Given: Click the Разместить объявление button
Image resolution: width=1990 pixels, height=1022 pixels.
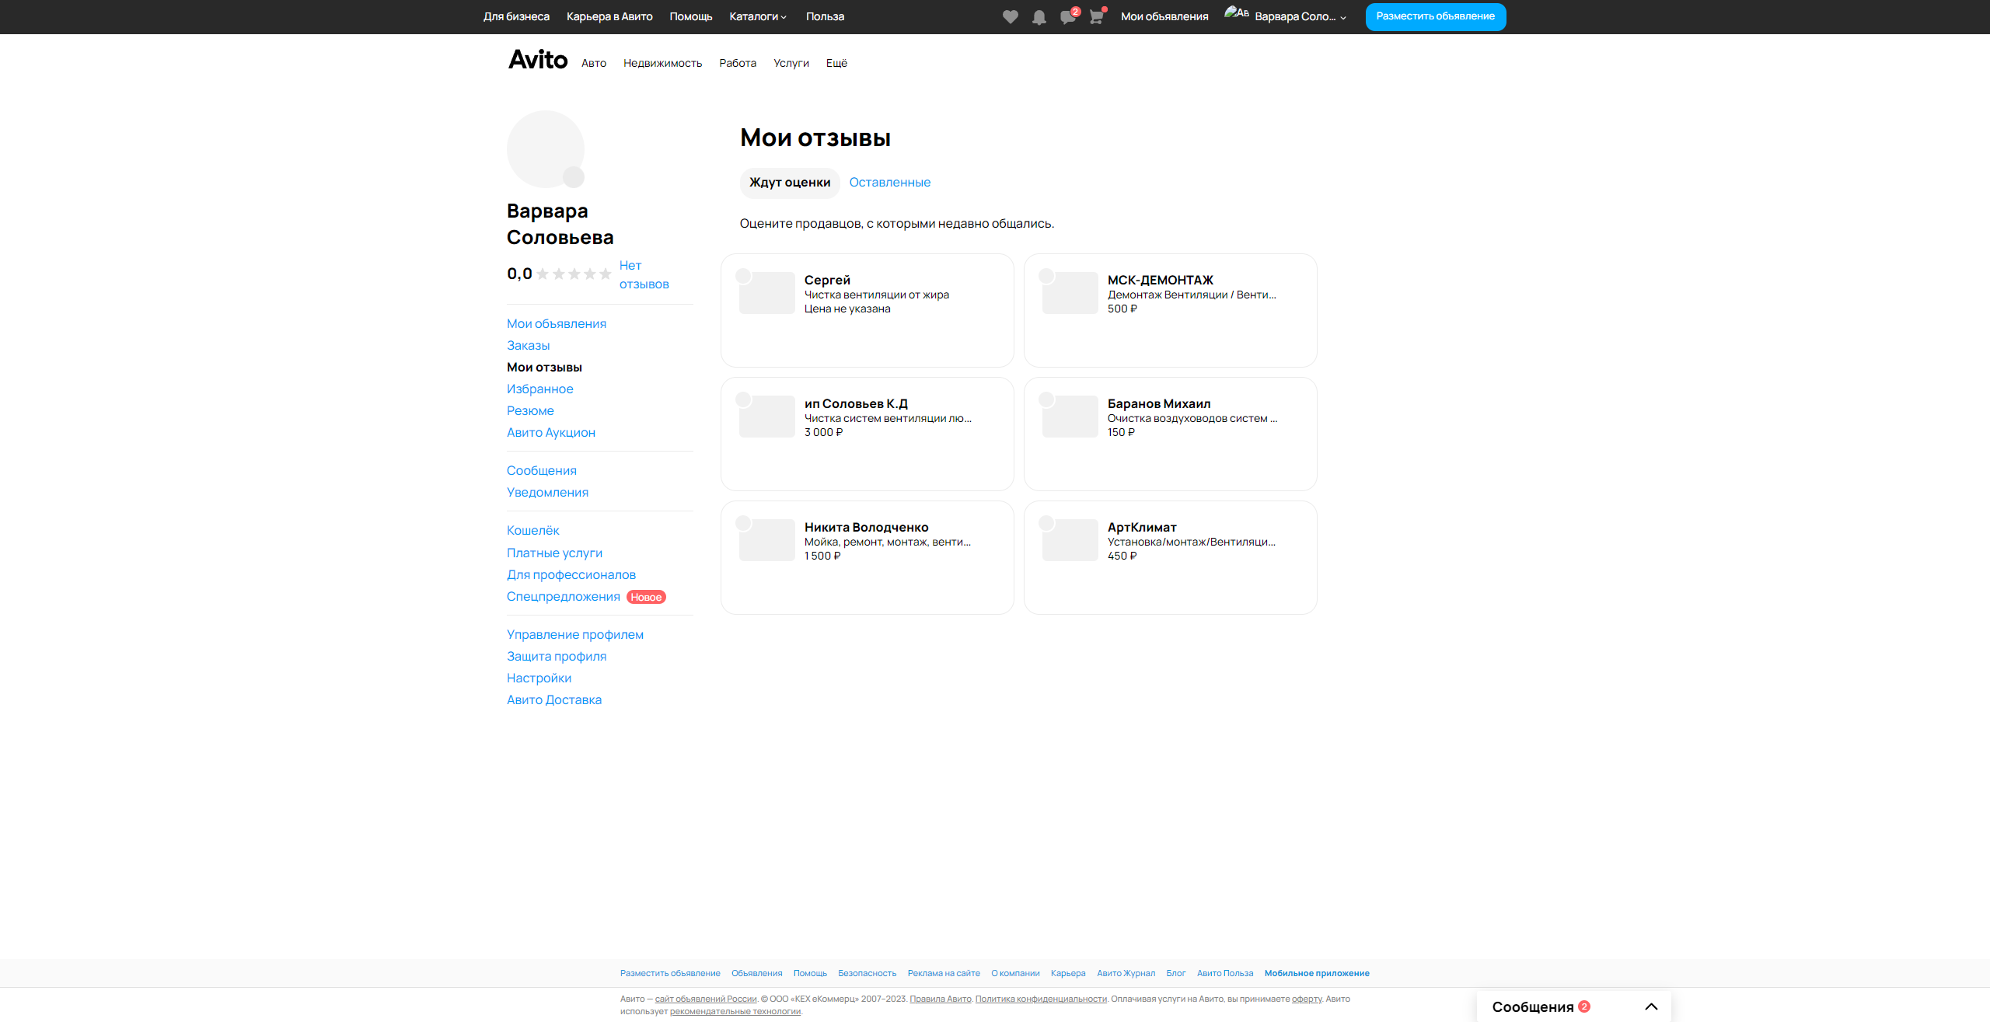Looking at the screenshot, I should coord(1435,16).
